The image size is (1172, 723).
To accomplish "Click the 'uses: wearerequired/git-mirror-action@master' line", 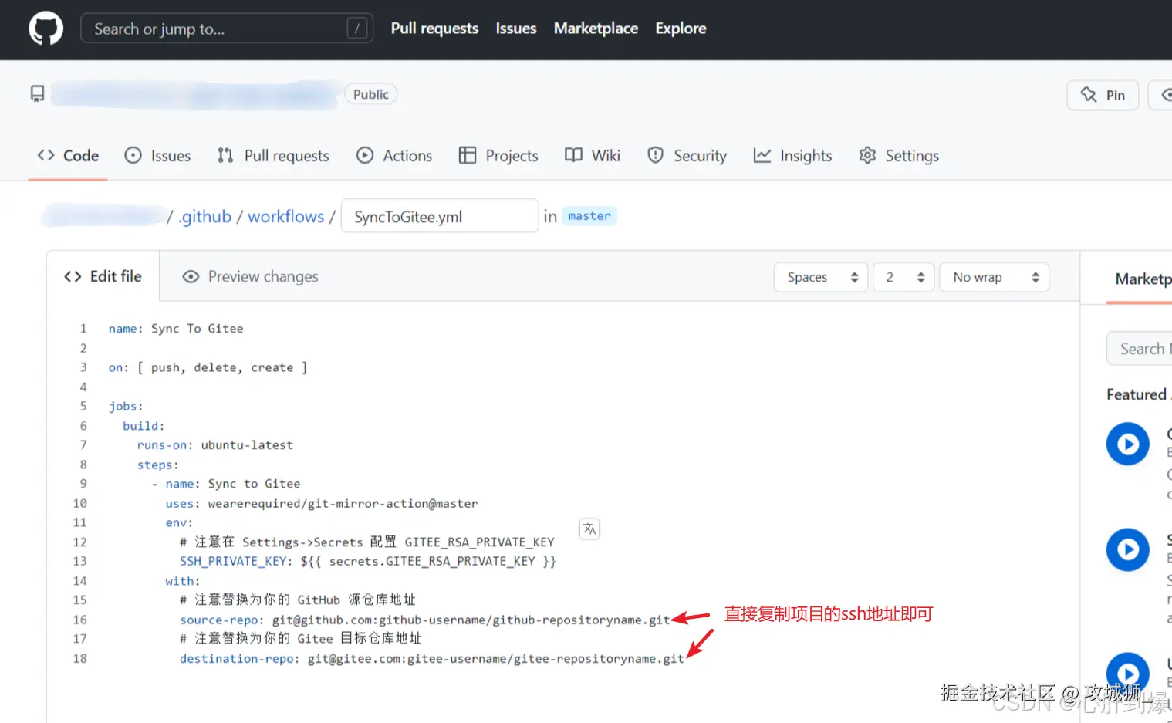I will click(x=322, y=503).
